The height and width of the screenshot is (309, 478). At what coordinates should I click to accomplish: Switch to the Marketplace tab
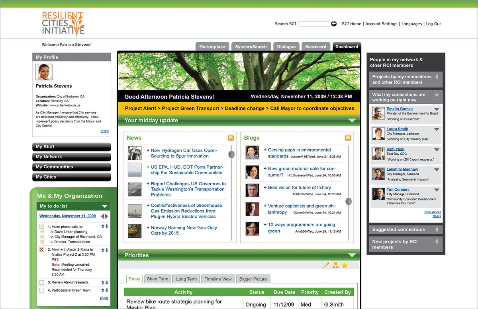click(212, 47)
